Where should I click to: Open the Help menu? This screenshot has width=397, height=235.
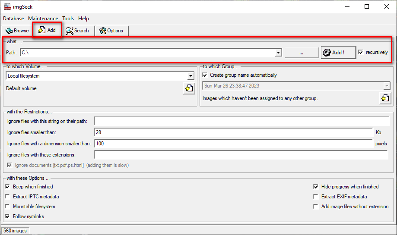(x=83, y=19)
